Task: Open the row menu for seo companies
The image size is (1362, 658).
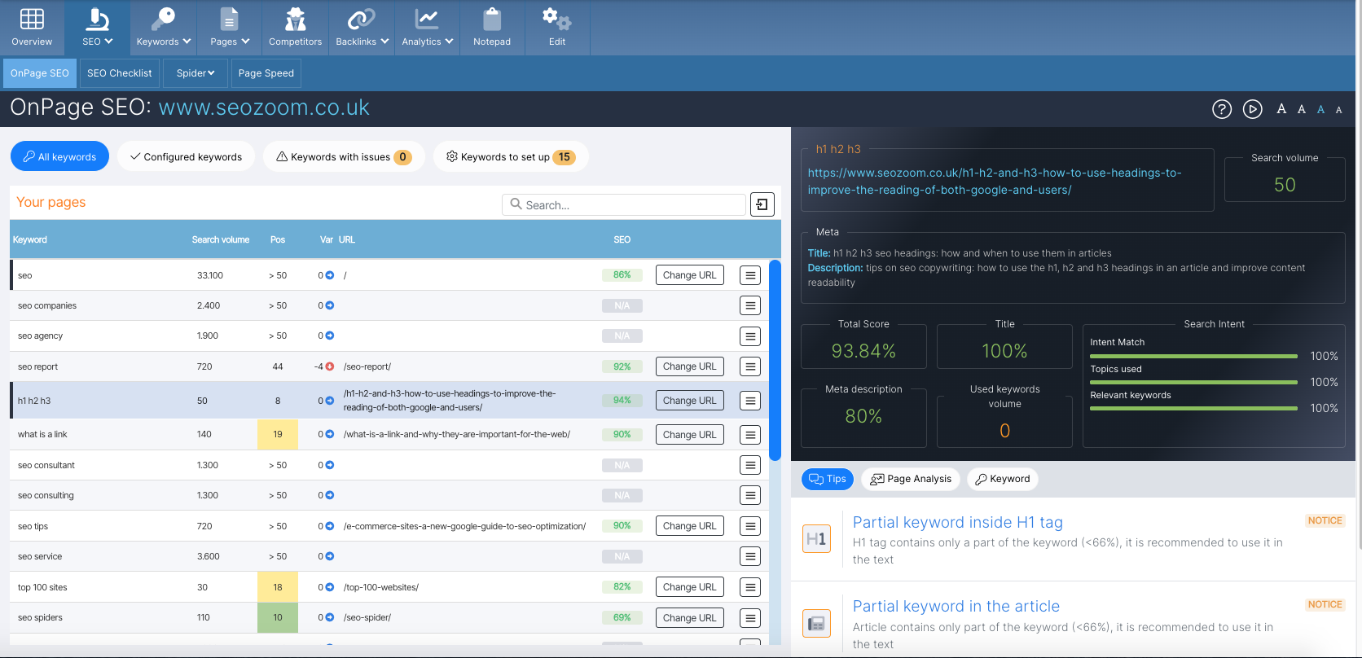Action: click(x=750, y=305)
